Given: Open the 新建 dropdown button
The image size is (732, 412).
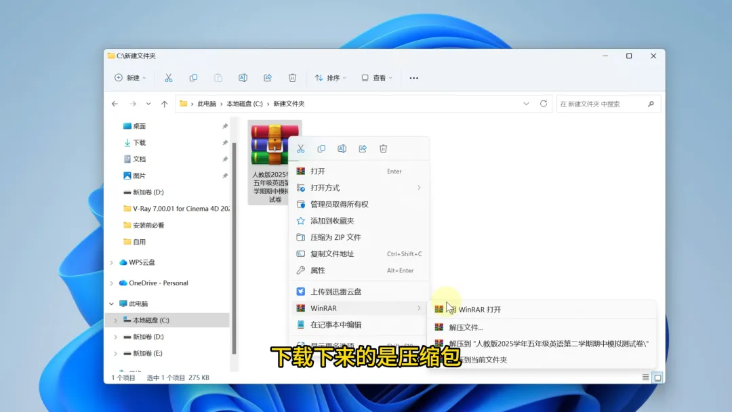Looking at the screenshot, I should [130, 78].
